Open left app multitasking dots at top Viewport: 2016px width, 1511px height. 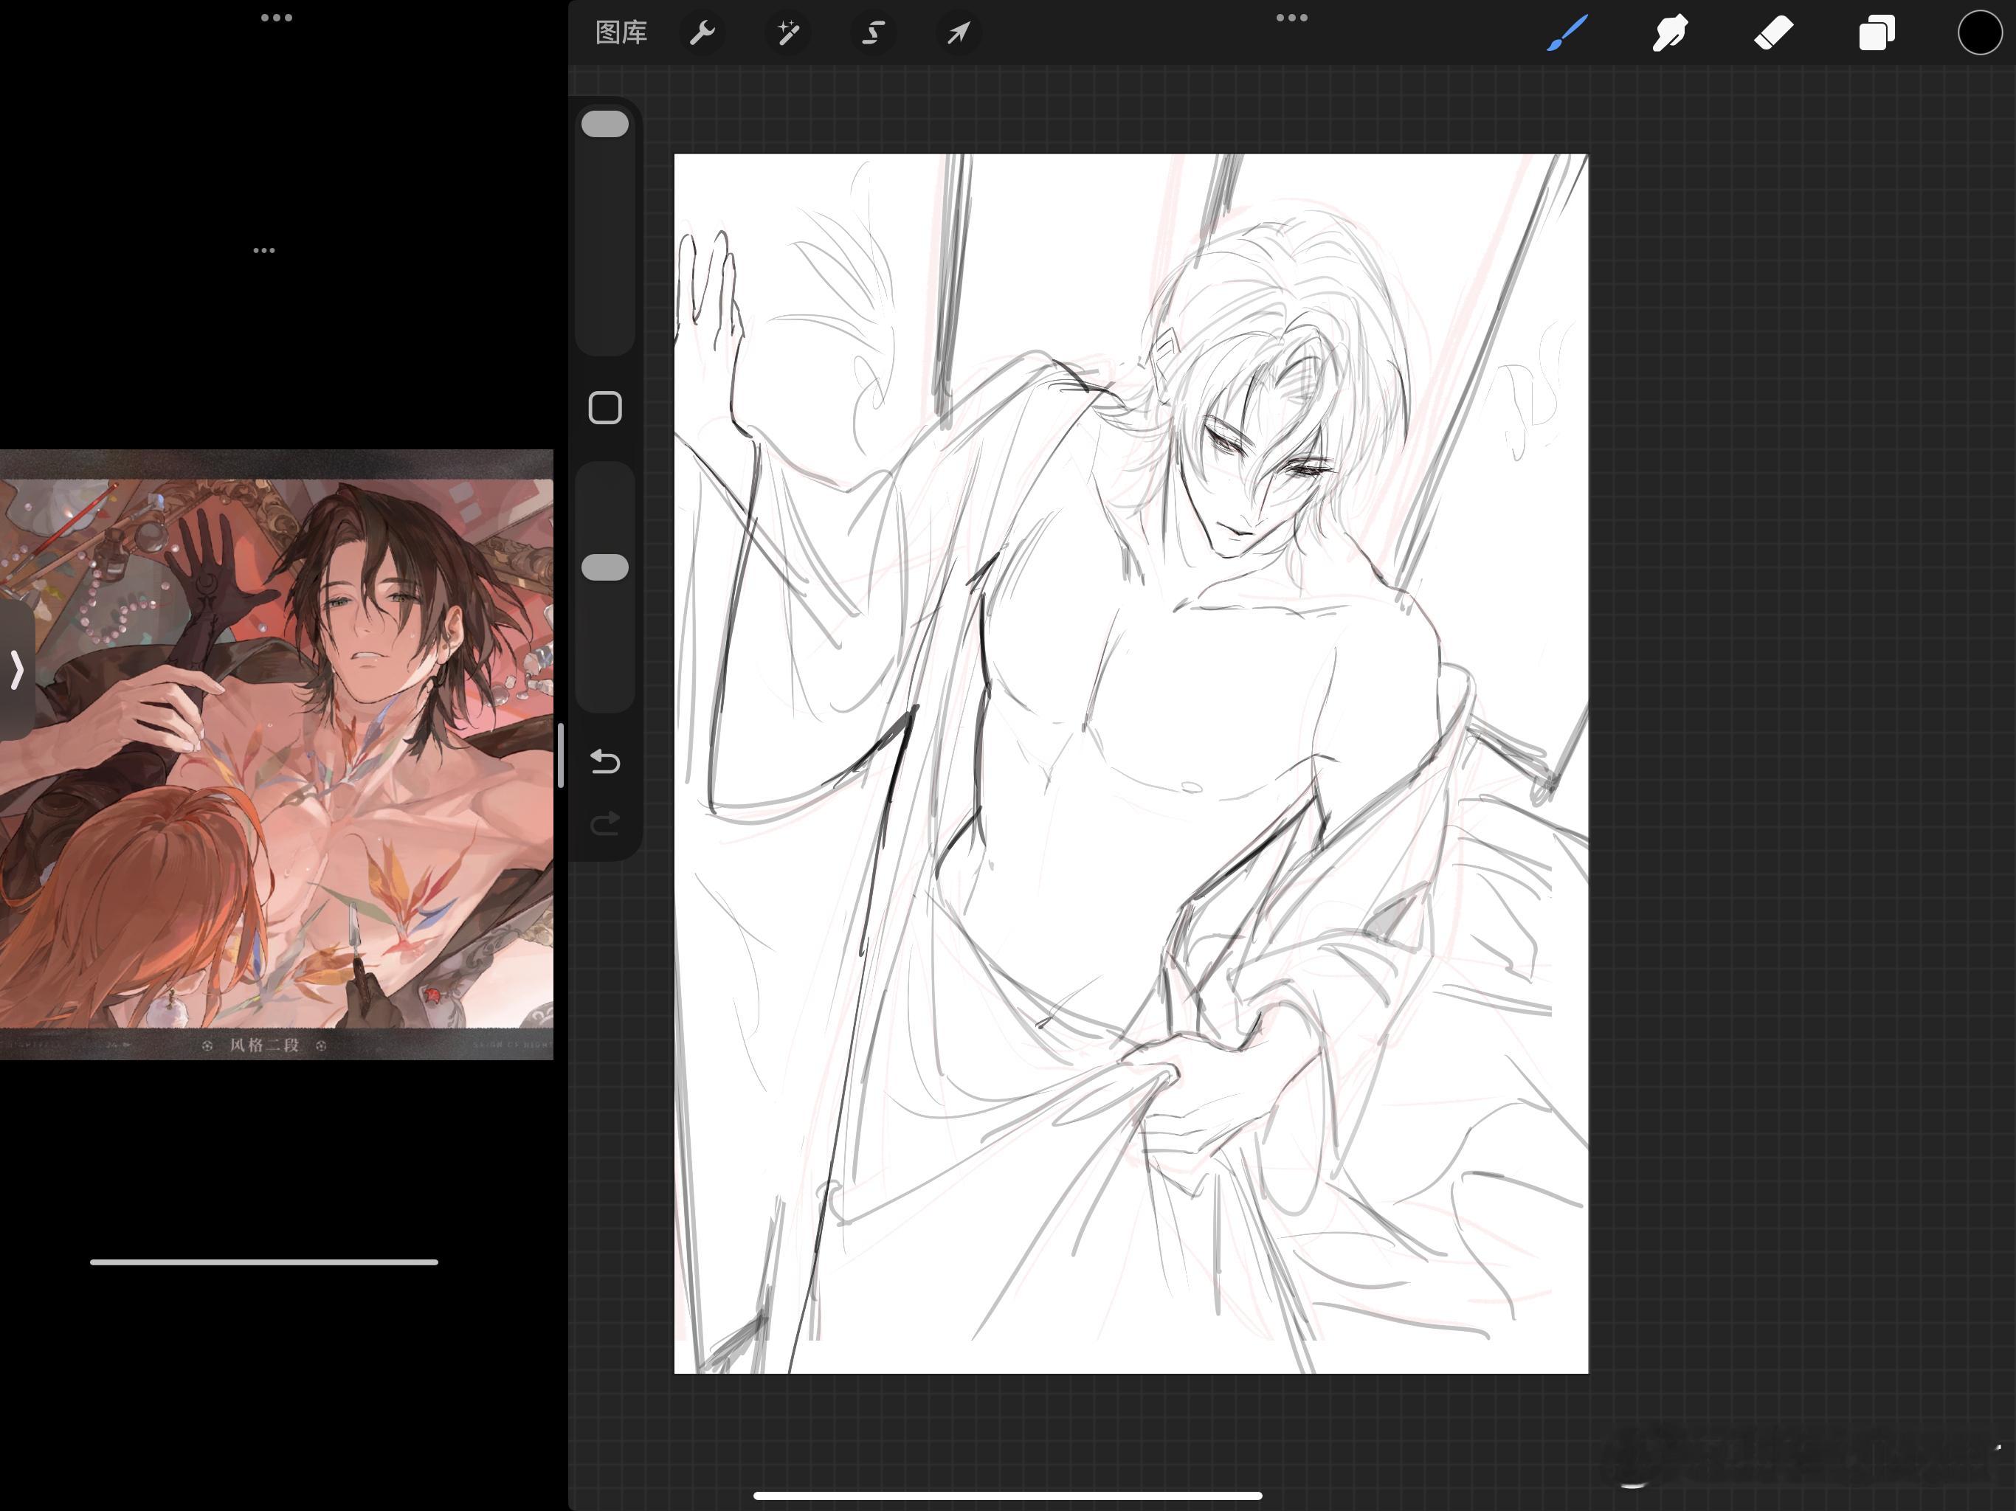pos(276,17)
